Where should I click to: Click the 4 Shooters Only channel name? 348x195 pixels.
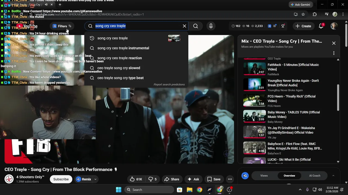tap(30, 177)
